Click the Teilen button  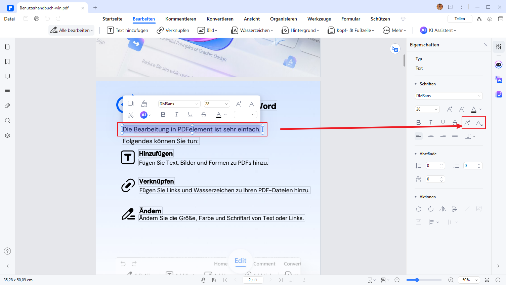(x=460, y=19)
